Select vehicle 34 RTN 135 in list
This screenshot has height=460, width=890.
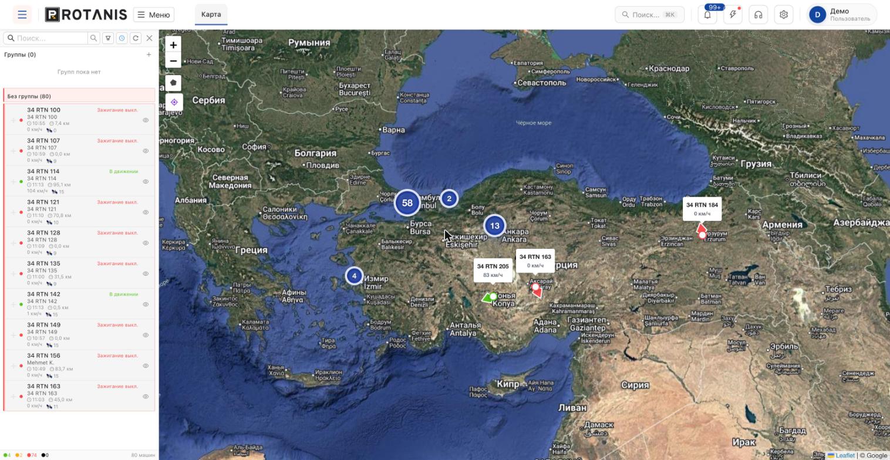click(79, 273)
